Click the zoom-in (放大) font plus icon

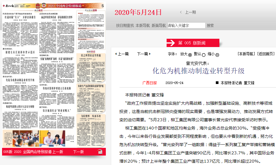[x=190, y=55]
